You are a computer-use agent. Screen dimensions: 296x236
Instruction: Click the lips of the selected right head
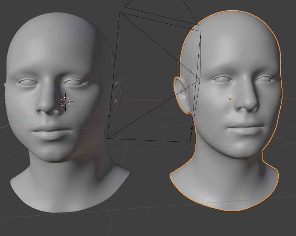pyautogui.click(x=246, y=129)
